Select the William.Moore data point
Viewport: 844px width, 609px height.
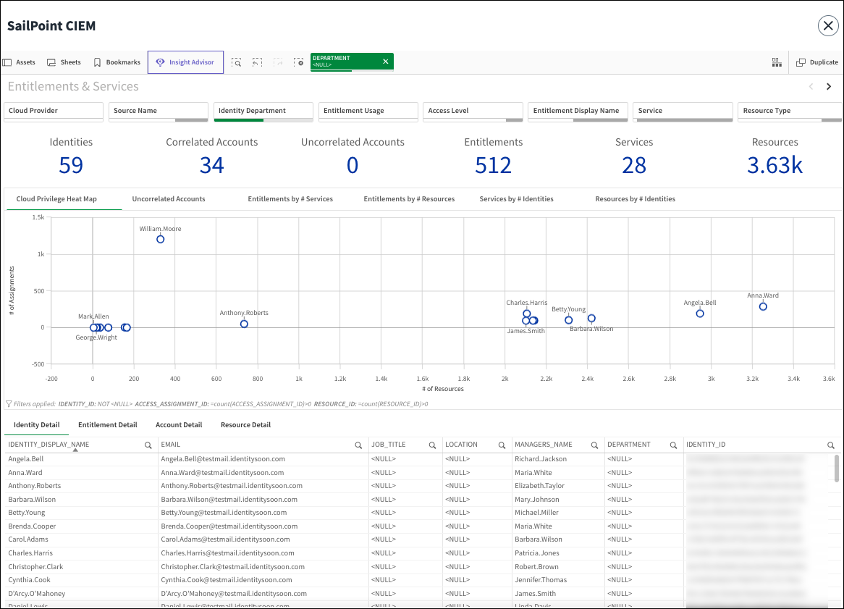[161, 239]
